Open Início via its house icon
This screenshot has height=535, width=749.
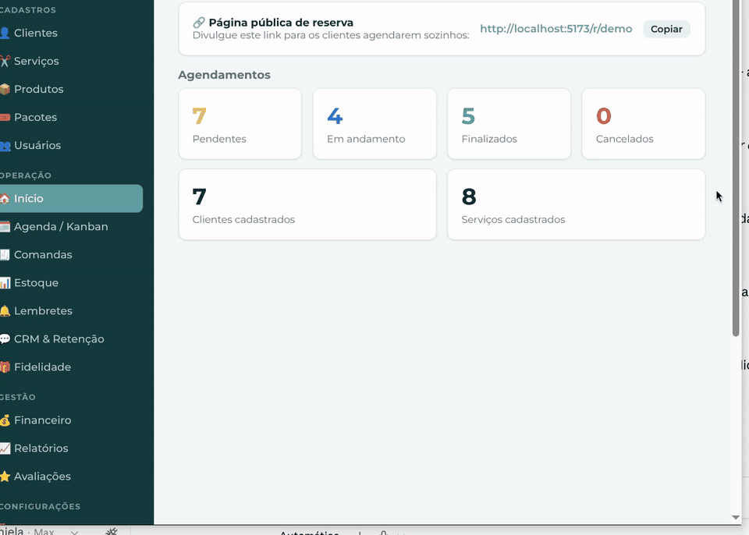pyautogui.click(x=5, y=199)
